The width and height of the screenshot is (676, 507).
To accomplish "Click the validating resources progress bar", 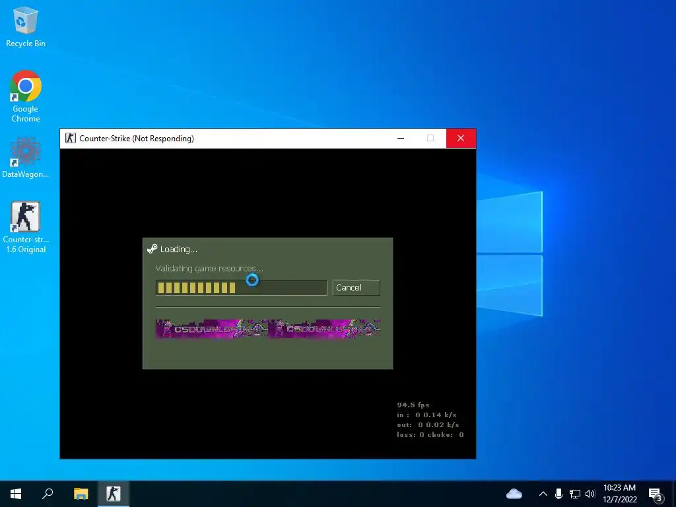I will (242, 288).
